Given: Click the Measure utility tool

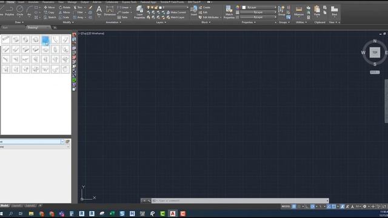Looking at the screenshot, I should tap(299, 11).
